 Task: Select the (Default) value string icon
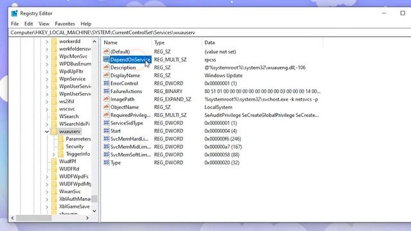106,51
